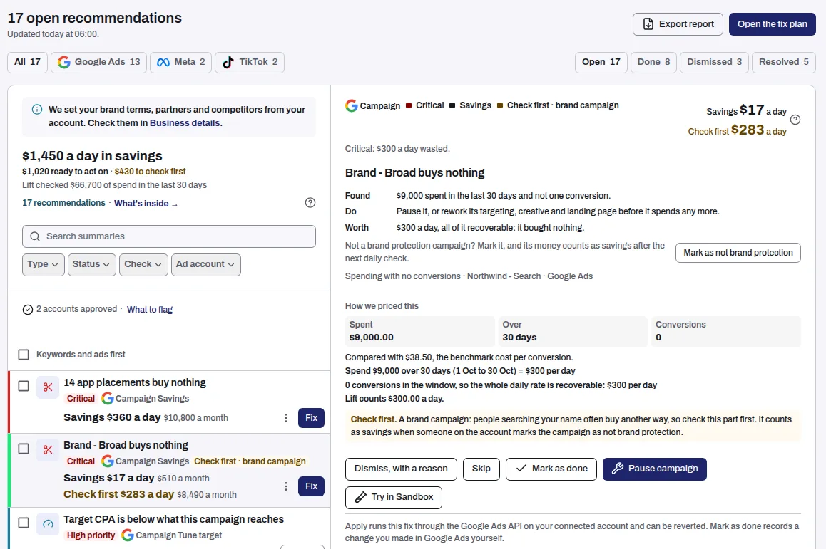Viewport: 826px width, 549px height.
Task: Click 'High priority' tag on Target CPA row
Action: tap(91, 535)
